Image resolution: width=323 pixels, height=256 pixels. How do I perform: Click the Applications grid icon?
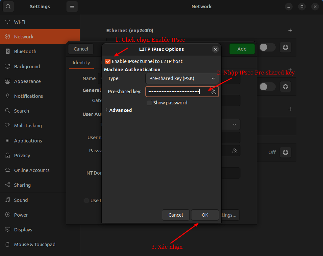[x=8, y=141]
